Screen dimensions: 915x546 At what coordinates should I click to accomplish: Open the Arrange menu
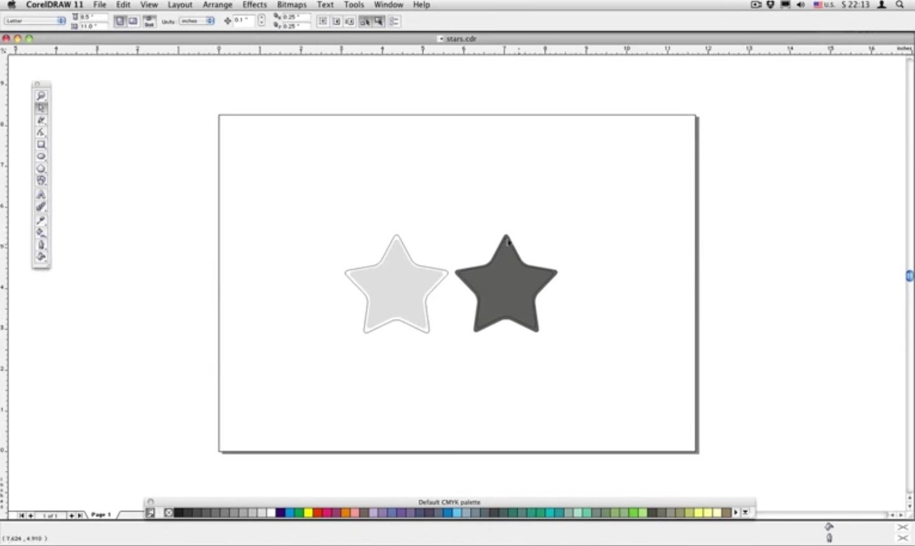(x=217, y=4)
